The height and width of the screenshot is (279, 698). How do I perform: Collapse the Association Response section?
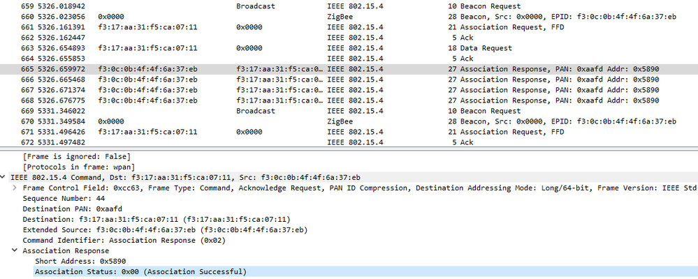[x=15, y=250]
